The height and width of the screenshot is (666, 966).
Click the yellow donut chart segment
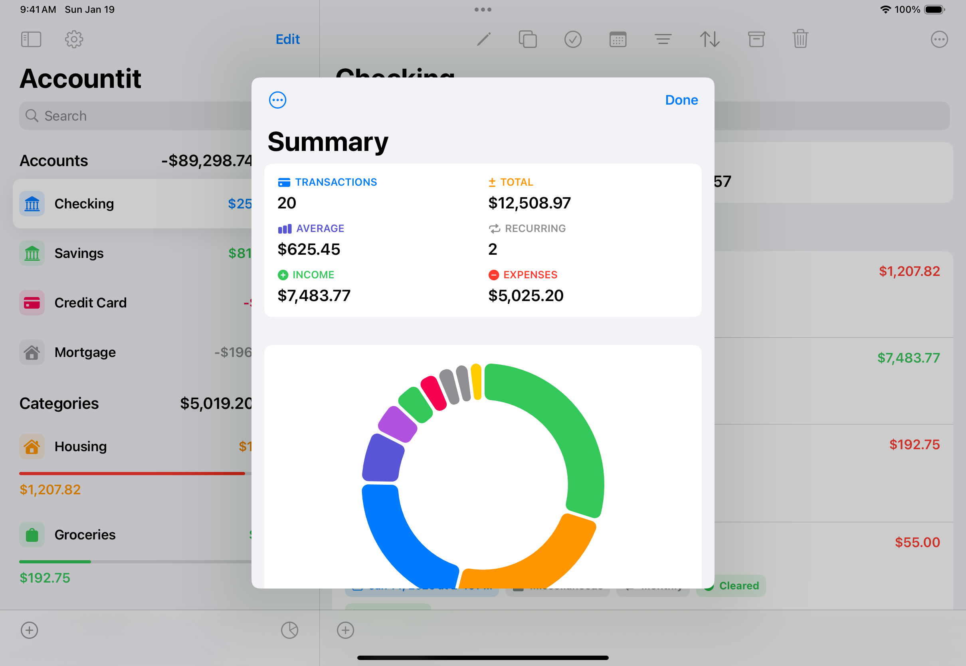(476, 382)
